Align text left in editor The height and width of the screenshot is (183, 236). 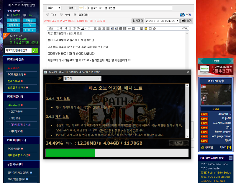point(95,28)
